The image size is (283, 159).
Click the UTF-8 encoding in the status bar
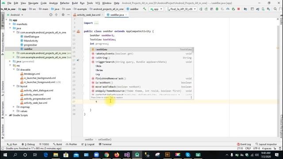(x=256, y=148)
